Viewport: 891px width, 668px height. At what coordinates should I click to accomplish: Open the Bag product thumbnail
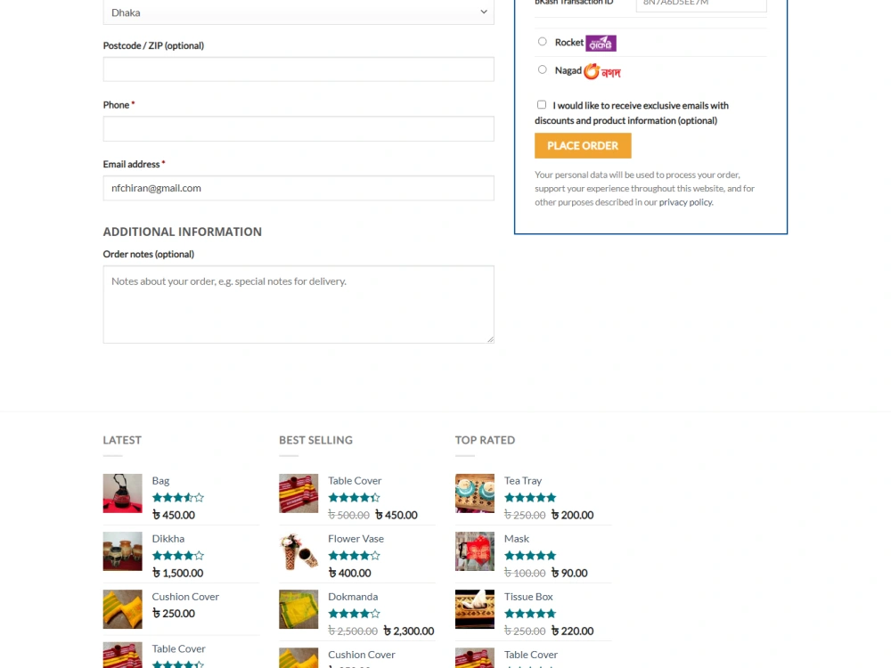click(x=122, y=493)
